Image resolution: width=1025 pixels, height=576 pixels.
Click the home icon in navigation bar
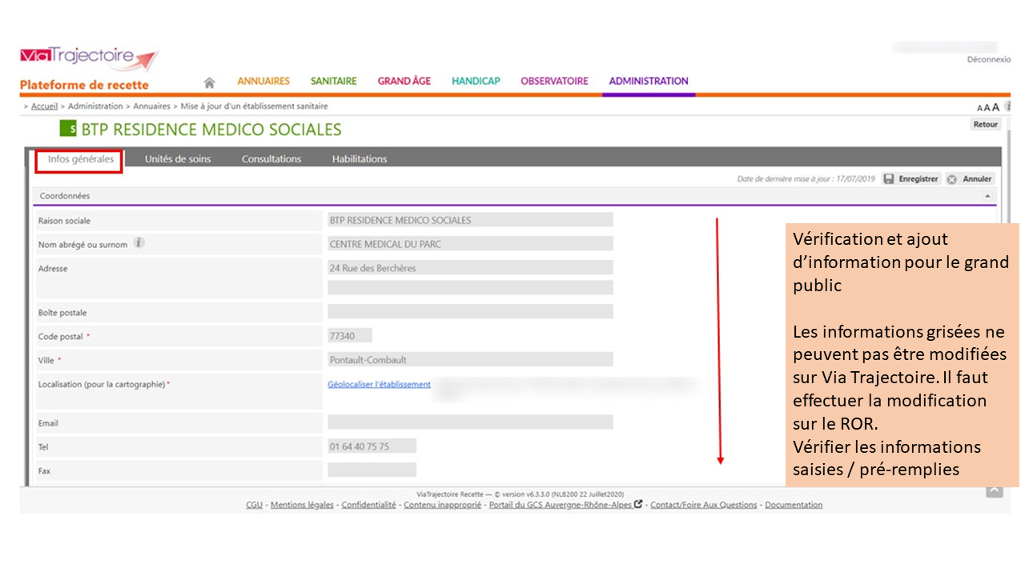click(209, 82)
